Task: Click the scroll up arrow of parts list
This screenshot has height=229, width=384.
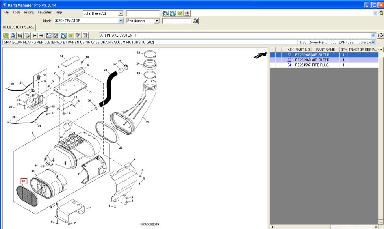Action: [x=381, y=50]
